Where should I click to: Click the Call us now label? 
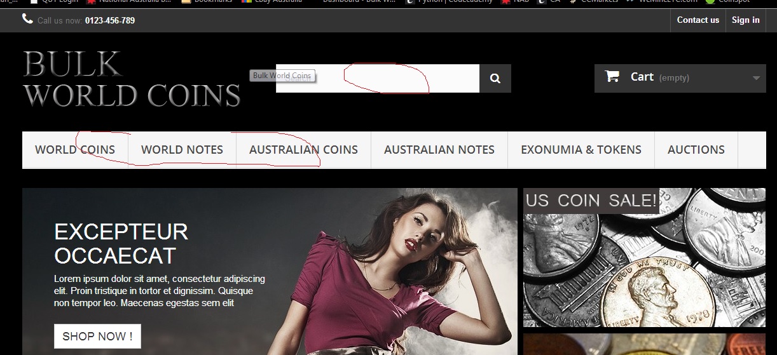click(60, 20)
